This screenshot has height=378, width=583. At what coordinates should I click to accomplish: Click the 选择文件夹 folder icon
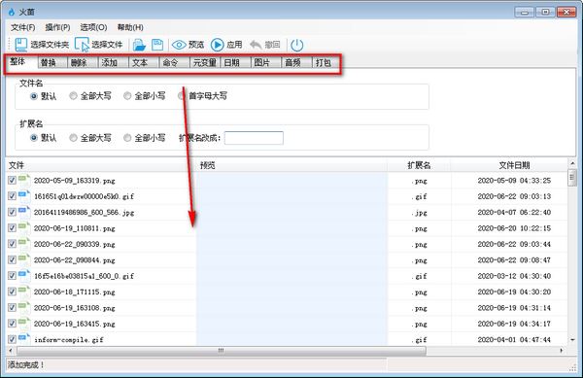point(20,45)
